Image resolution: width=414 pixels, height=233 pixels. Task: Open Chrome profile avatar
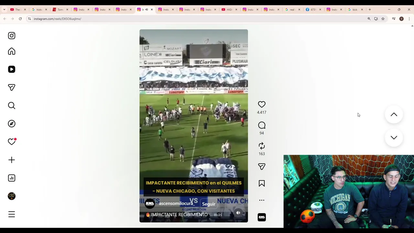401,19
